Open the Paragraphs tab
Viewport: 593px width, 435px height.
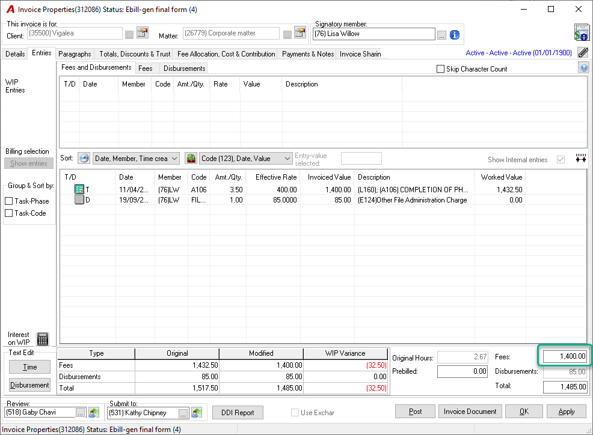[75, 54]
